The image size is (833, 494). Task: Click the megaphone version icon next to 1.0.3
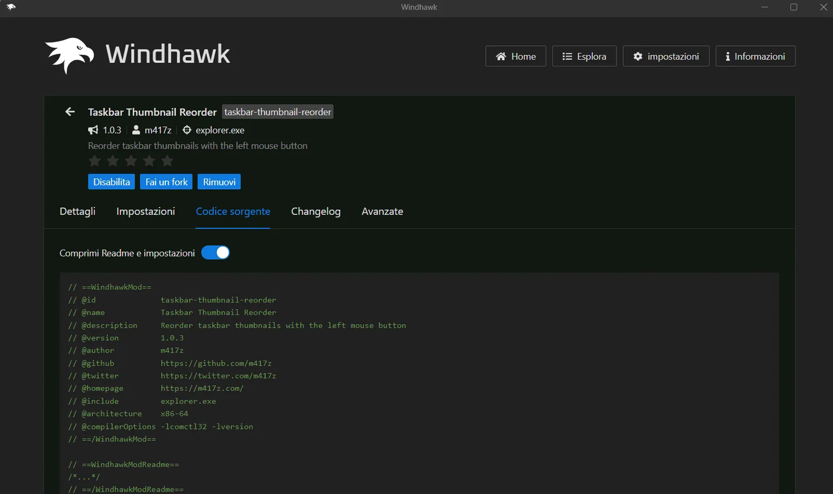[93, 130]
